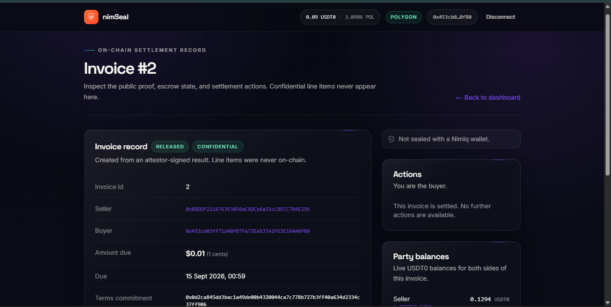This screenshot has width=611, height=307.
Task: Open the Buyer address link
Action: 248,231
